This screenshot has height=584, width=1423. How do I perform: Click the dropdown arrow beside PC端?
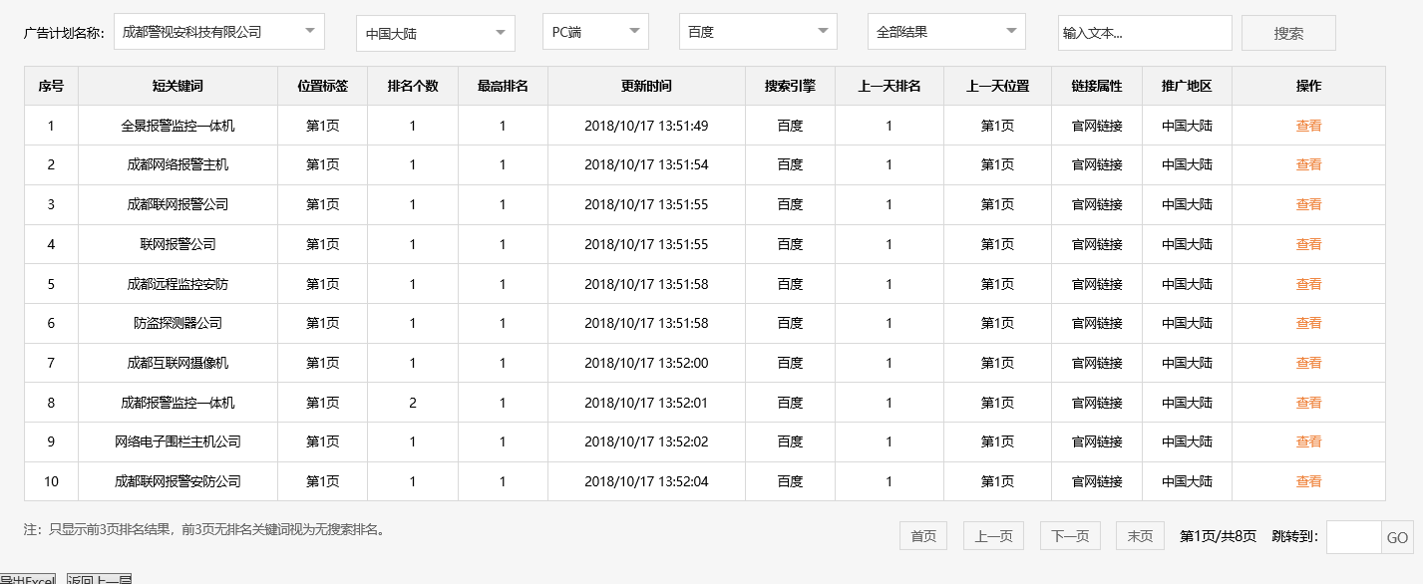click(635, 31)
